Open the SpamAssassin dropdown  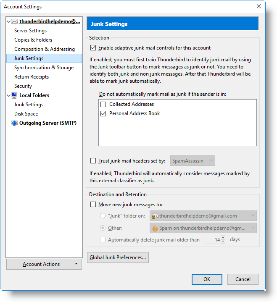pyautogui.click(x=193, y=160)
